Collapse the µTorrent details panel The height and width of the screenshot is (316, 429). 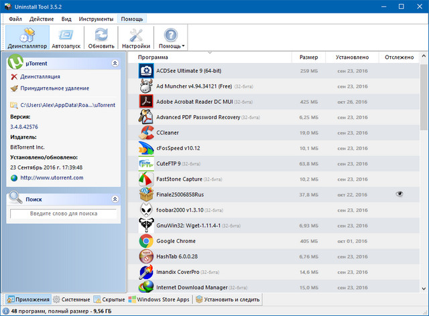(115, 63)
